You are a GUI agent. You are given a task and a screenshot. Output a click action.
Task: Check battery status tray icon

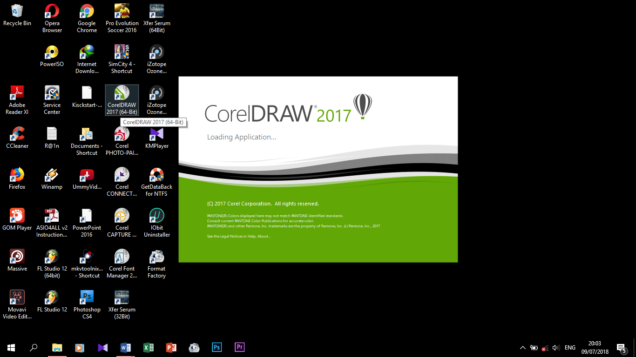click(534, 347)
